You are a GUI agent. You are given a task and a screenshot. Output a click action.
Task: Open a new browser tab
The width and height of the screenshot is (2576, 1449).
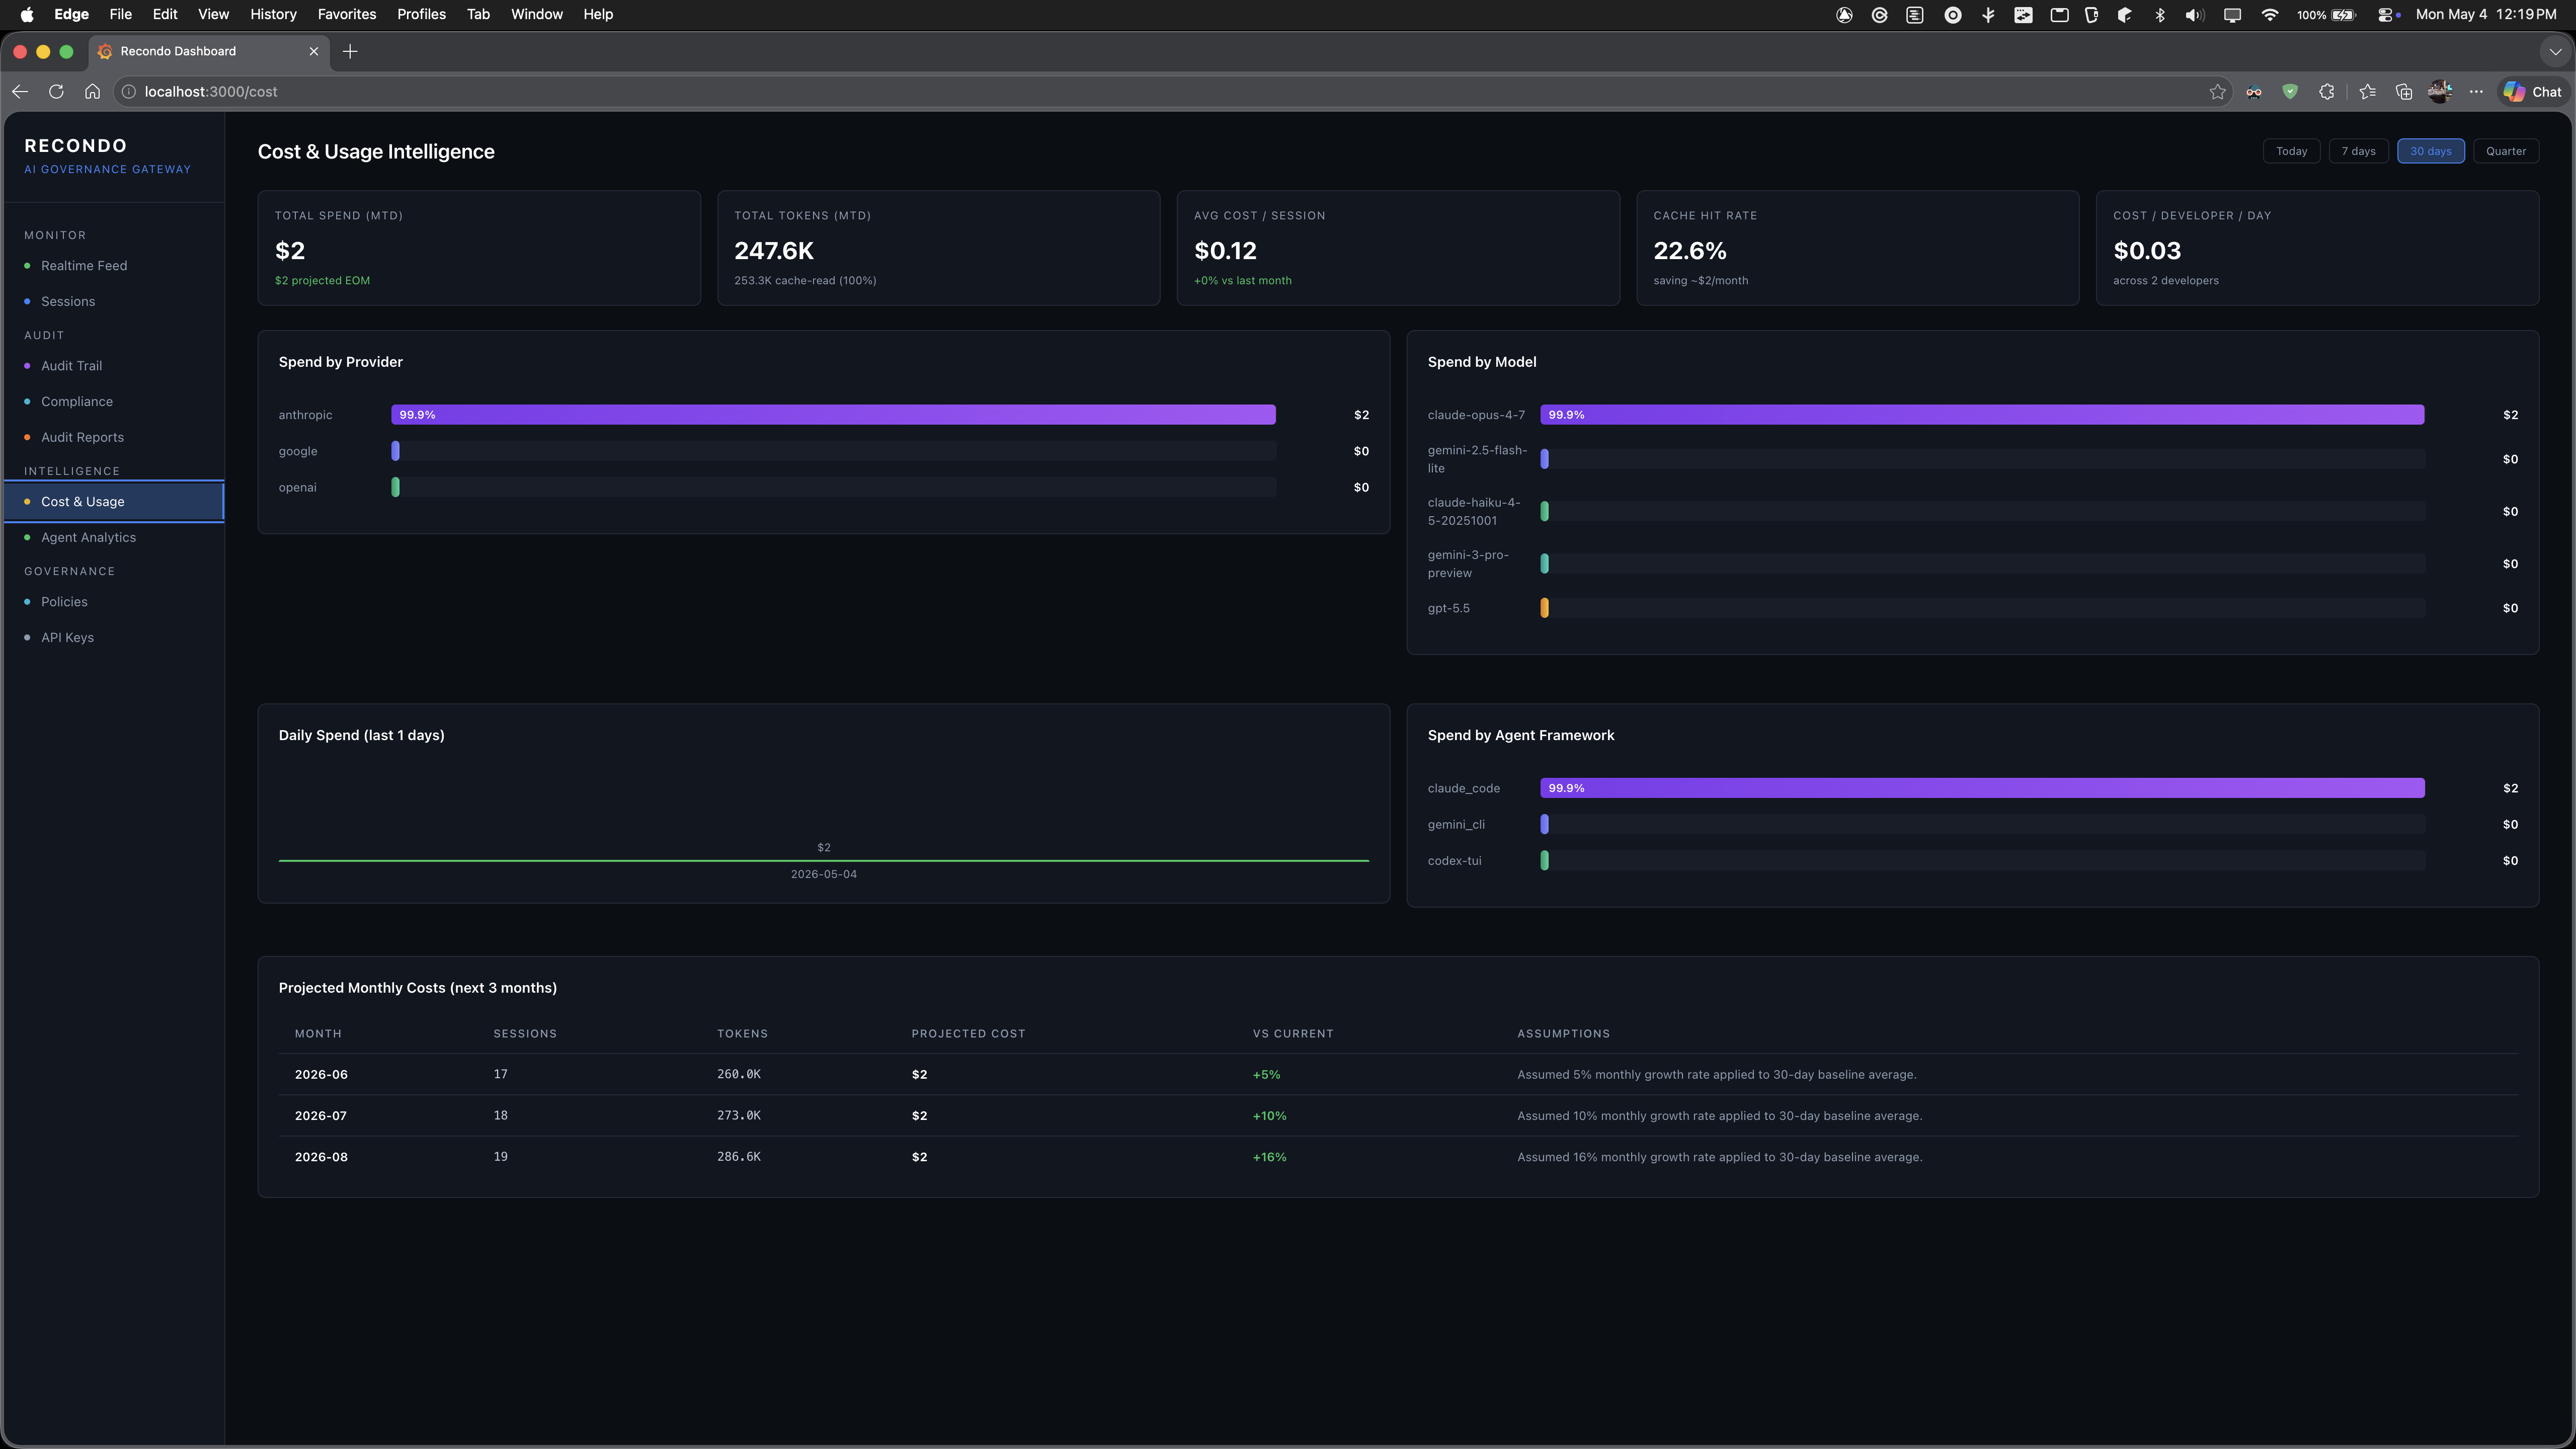coord(350,52)
